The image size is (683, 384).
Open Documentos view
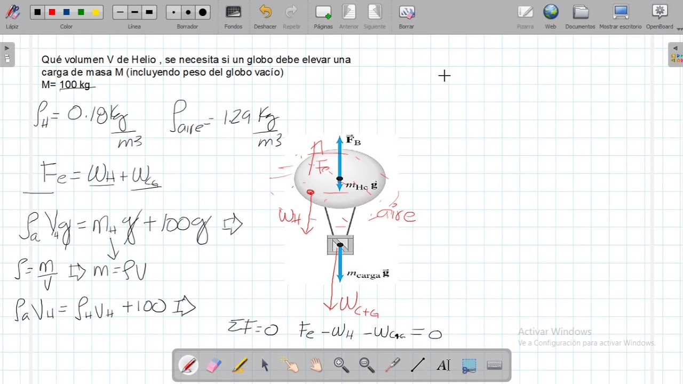tap(580, 17)
